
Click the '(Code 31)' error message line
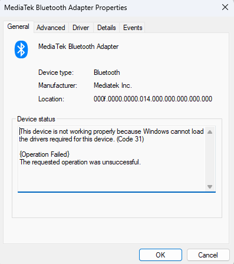pos(81,139)
